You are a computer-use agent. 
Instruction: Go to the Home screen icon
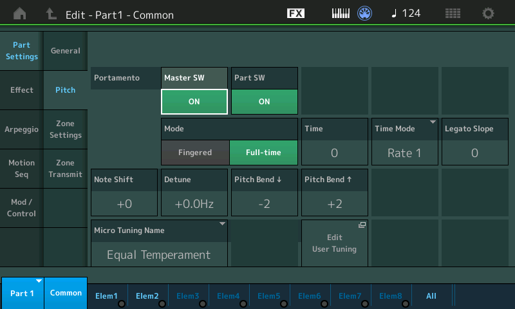pos(20,13)
